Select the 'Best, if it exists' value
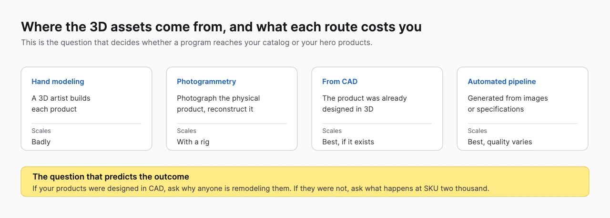 pos(348,142)
